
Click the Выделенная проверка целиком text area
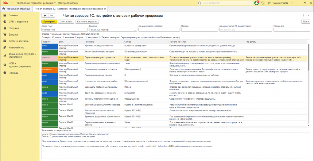point(176,145)
